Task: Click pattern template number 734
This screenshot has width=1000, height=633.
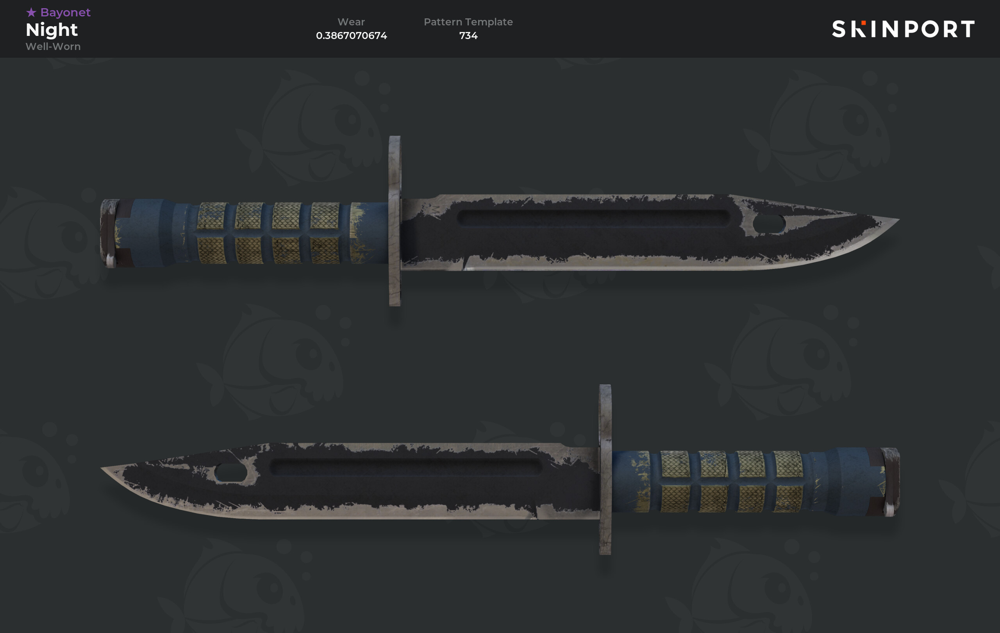Action: pyautogui.click(x=468, y=36)
